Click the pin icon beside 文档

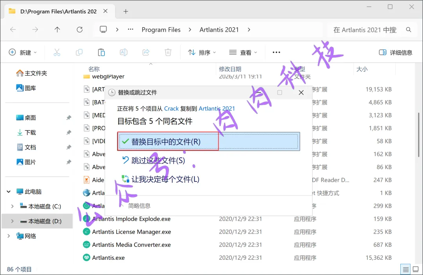69,147
